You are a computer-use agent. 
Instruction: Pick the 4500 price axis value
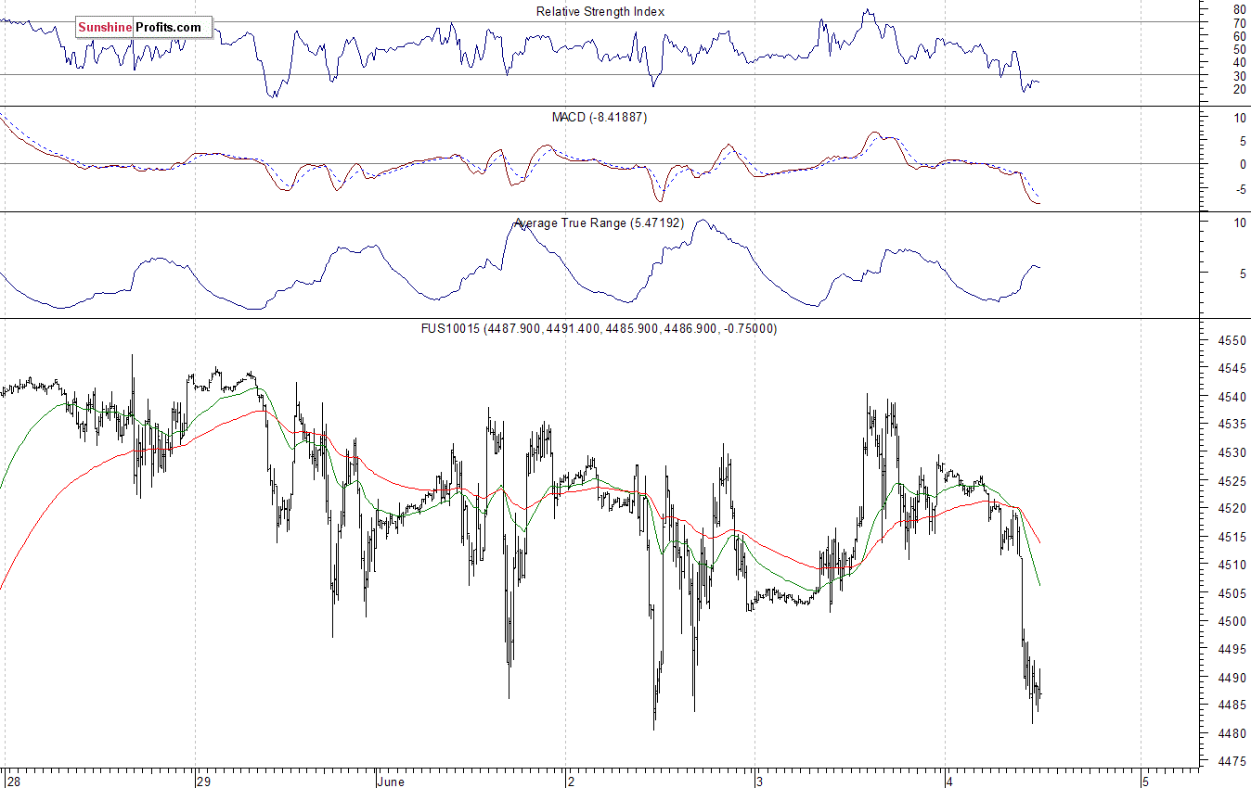point(1232,621)
